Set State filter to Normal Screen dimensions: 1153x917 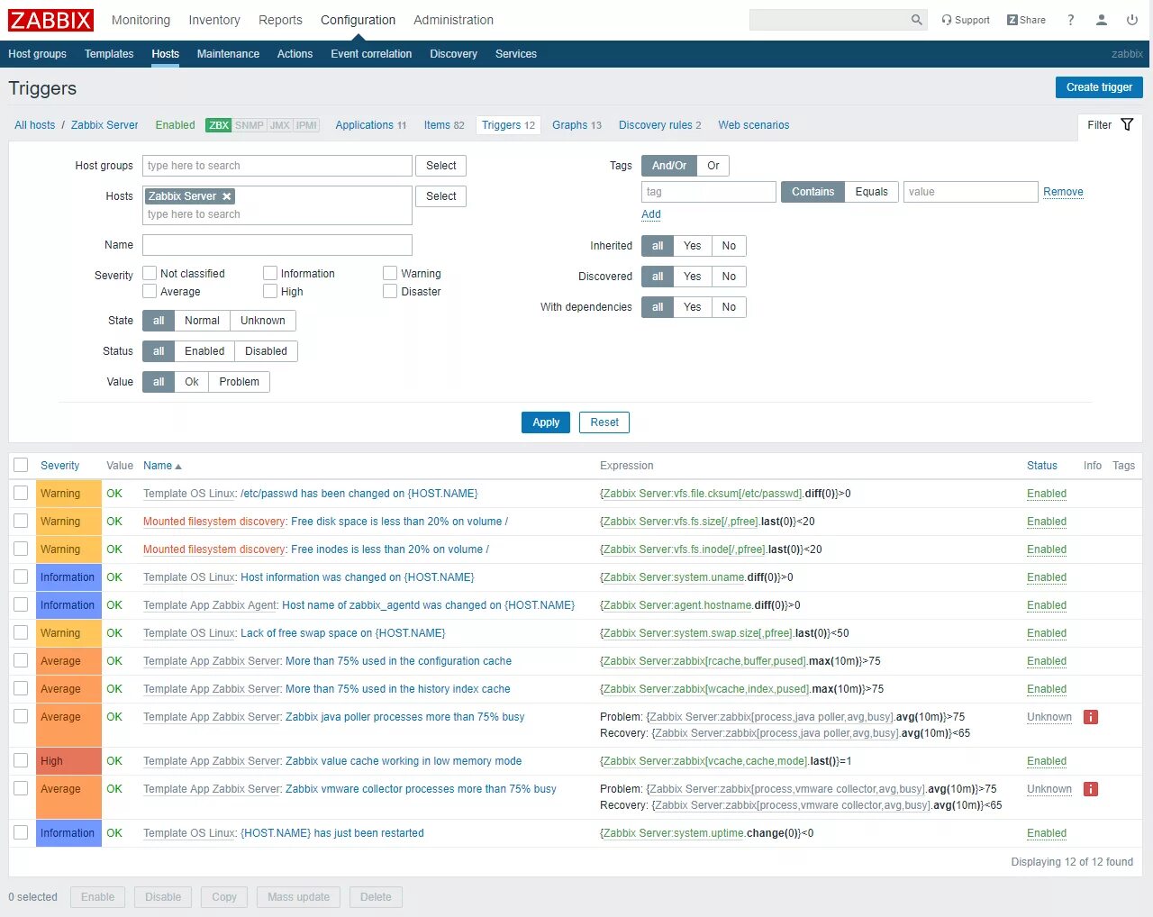pyautogui.click(x=202, y=321)
